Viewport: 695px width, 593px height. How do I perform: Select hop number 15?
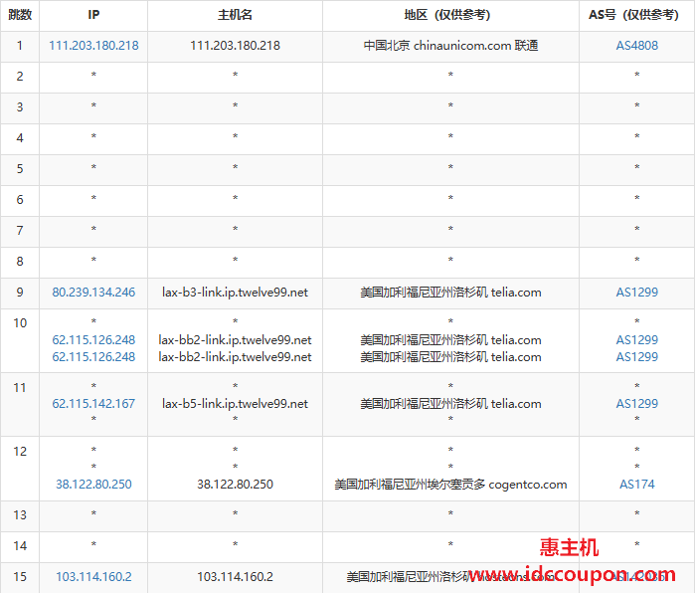(20, 577)
